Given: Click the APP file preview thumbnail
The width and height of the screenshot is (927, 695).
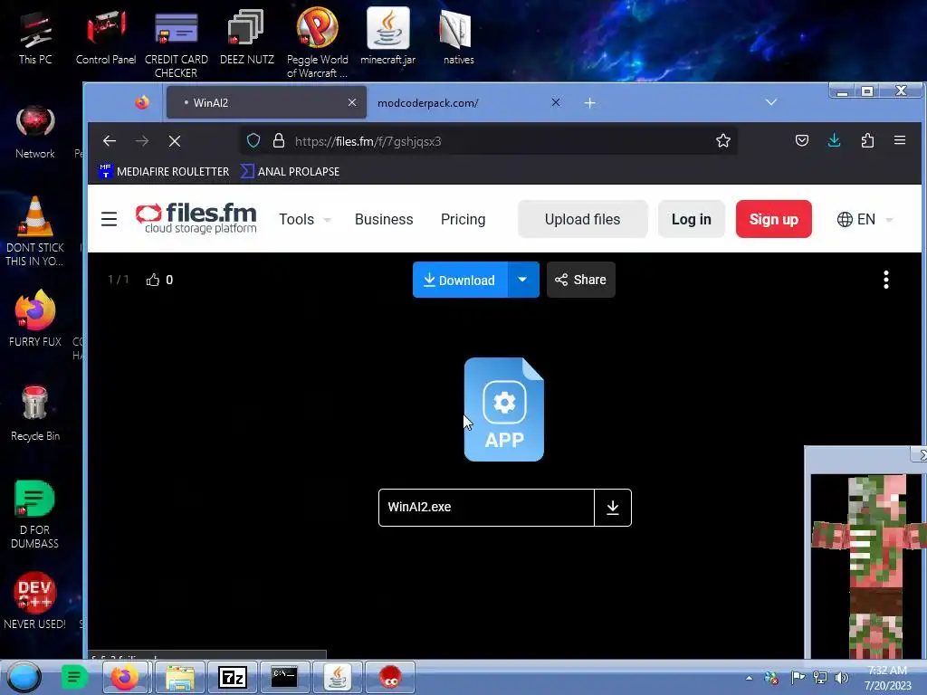Looking at the screenshot, I should (x=503, y=409).
